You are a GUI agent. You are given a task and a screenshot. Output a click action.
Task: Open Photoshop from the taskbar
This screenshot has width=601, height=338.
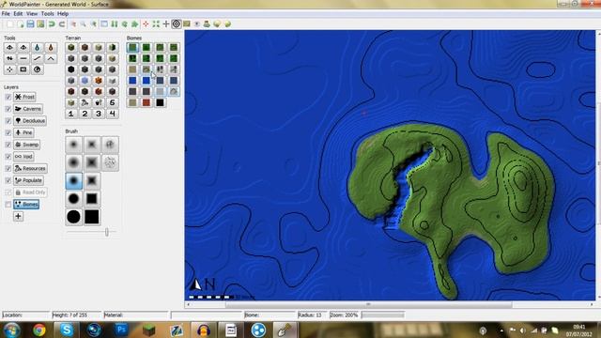pos(121,330)
